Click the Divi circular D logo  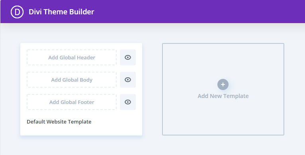[x=17, y=12]
